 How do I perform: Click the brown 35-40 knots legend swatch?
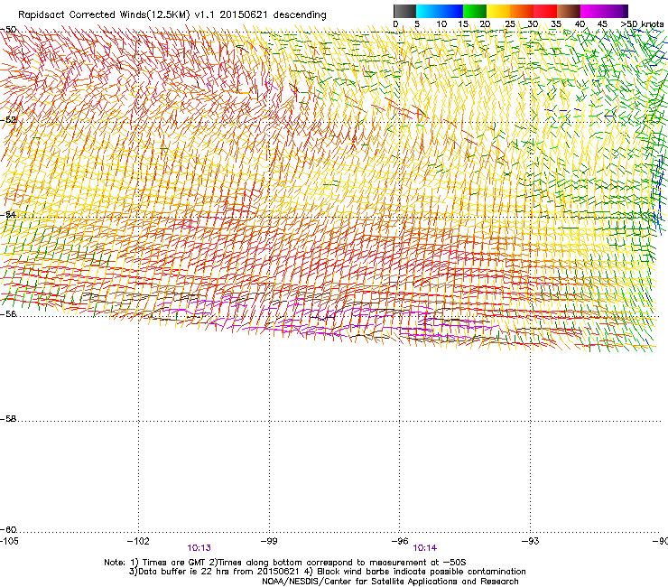[x=569, y=11]
